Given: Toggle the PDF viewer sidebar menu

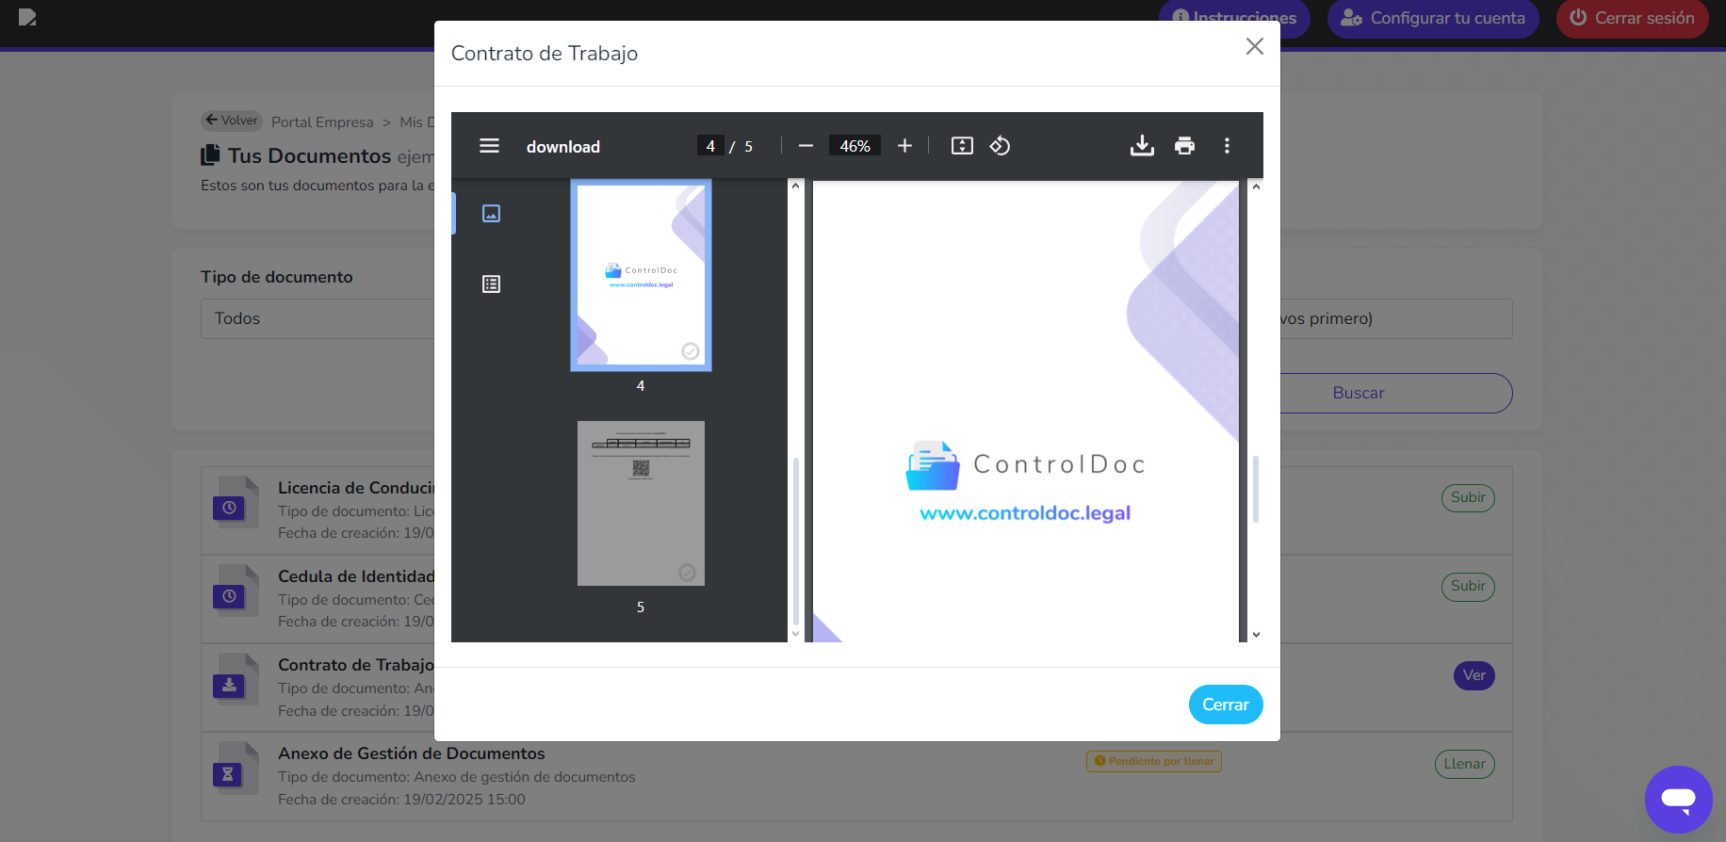Looking at the screenshot, I should click(489, 146).
